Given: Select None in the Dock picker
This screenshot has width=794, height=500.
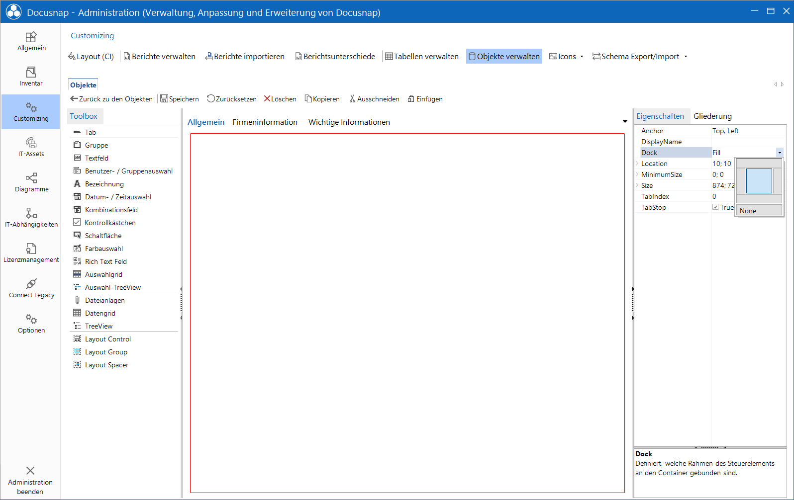Looking at the screenshot, I should [759, 211].
